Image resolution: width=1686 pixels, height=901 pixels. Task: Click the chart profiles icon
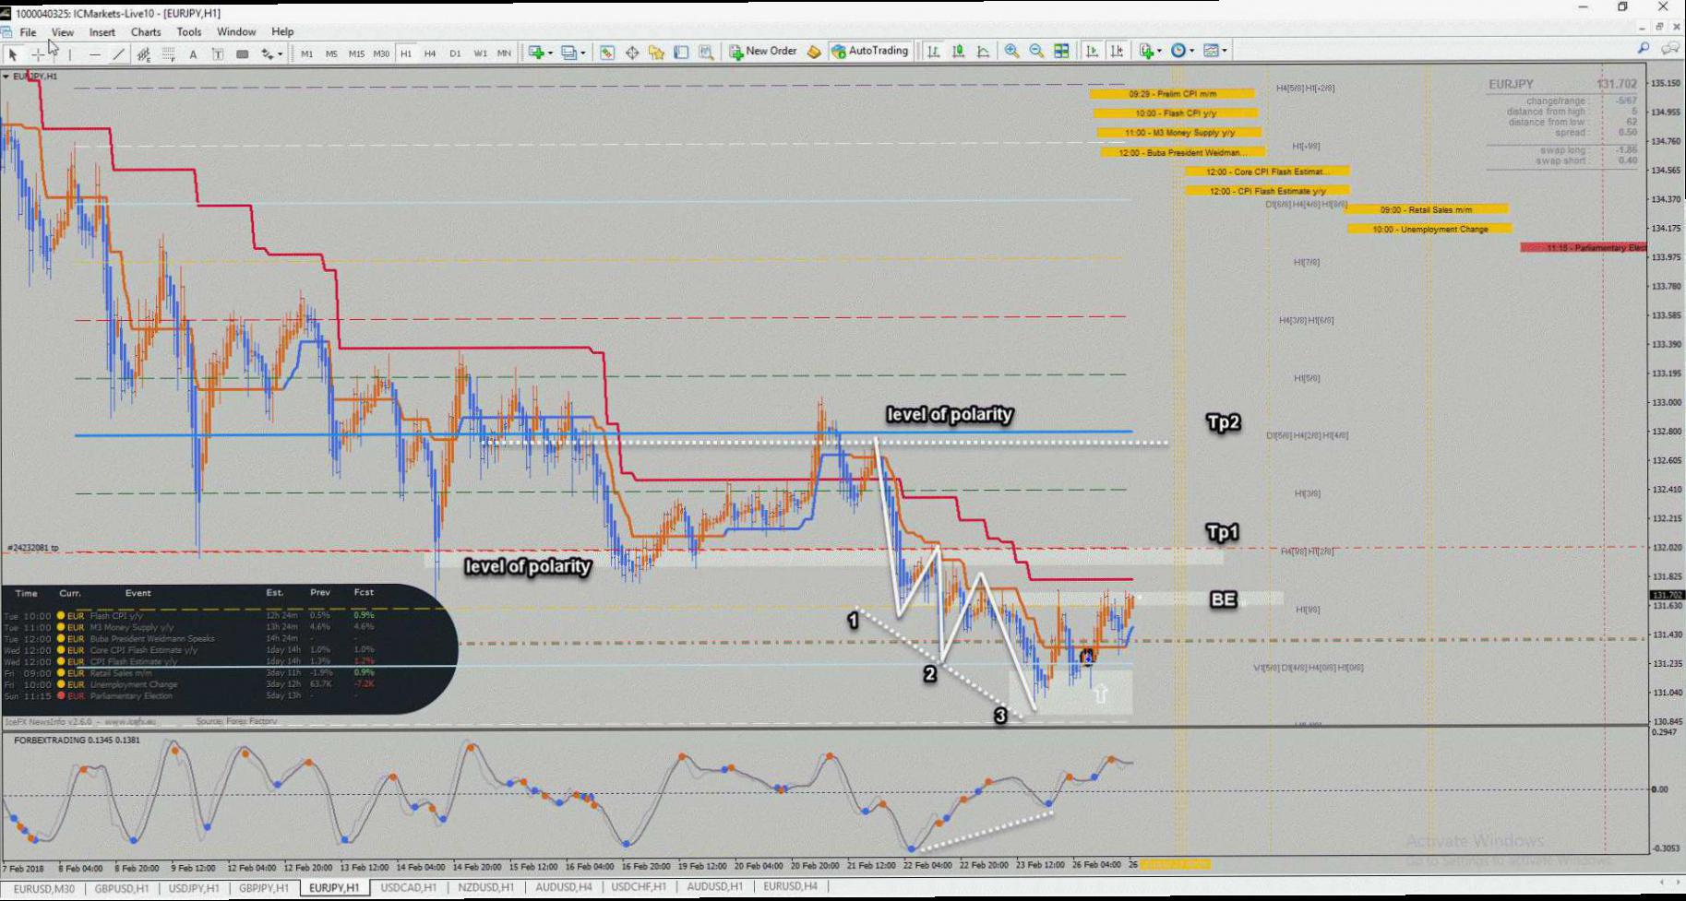tap(569, 53)
